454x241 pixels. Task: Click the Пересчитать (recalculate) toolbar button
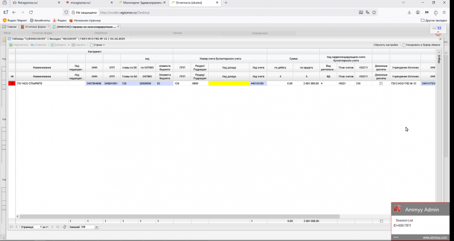click(x=19, y=45)
